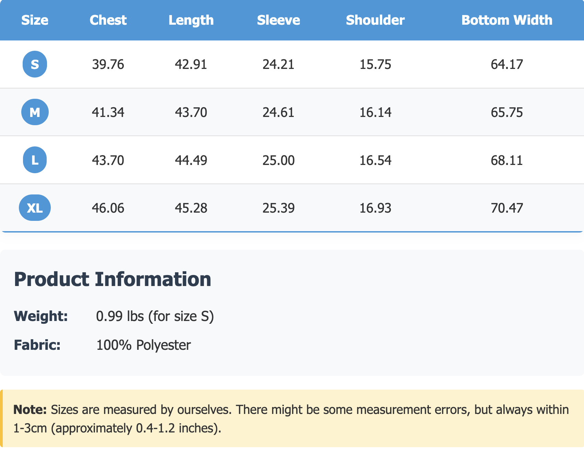Select the M size badge

[x=35, y=112]
